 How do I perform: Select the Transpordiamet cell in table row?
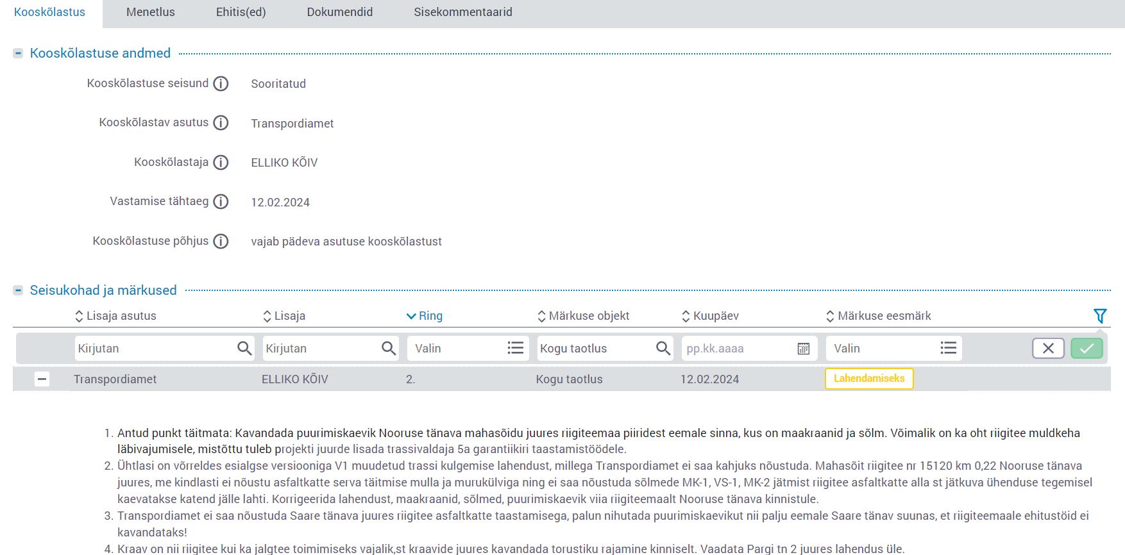point(115,379)
